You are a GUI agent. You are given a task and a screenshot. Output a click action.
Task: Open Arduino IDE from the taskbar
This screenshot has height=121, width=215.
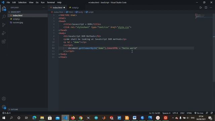[x=96, y=118]
